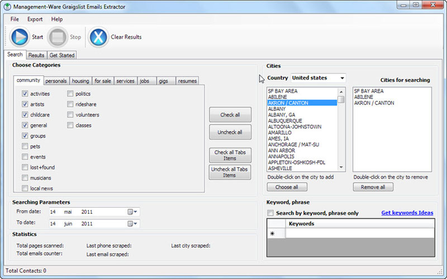Click the new row asterisk header
The width and height of the screenshot is (447, 279).
tap(276, 233)
